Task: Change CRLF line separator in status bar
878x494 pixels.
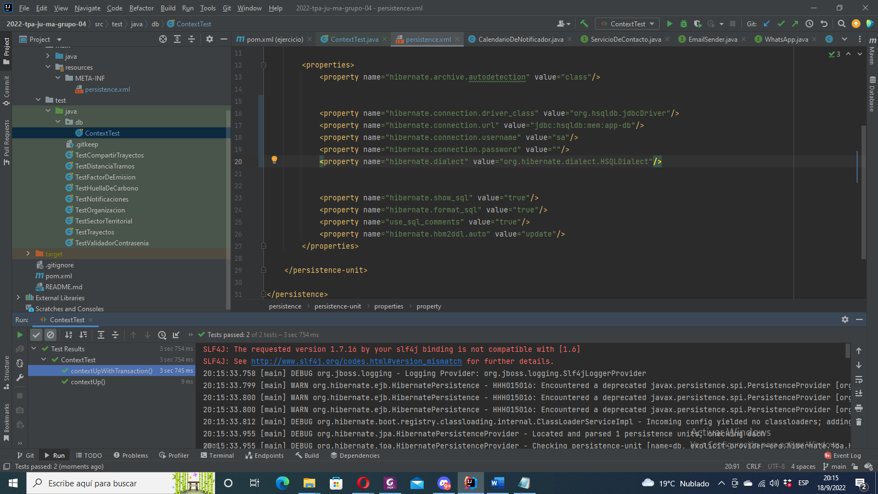Action: tap(753, 467)
